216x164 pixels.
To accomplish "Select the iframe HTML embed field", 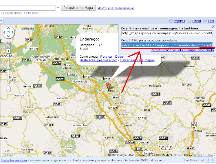I will click(x=167, y=45).
